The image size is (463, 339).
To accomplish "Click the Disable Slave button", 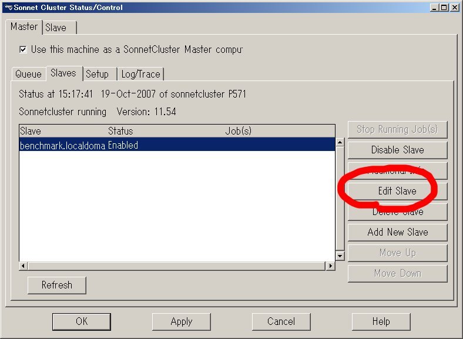I will (397, 150).
